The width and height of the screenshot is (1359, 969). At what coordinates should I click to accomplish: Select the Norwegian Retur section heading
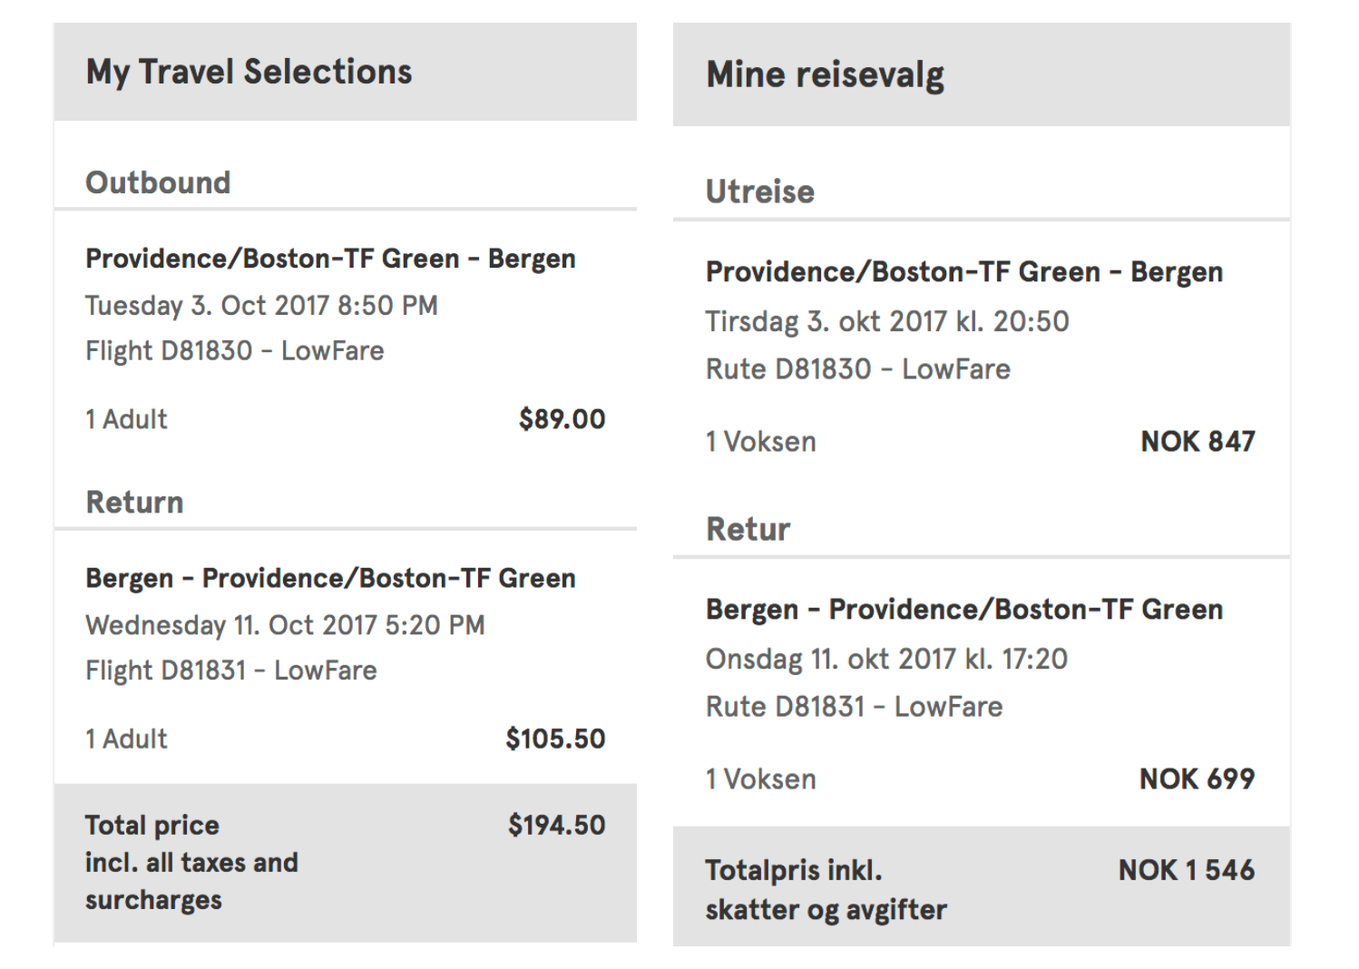point(748,529)
